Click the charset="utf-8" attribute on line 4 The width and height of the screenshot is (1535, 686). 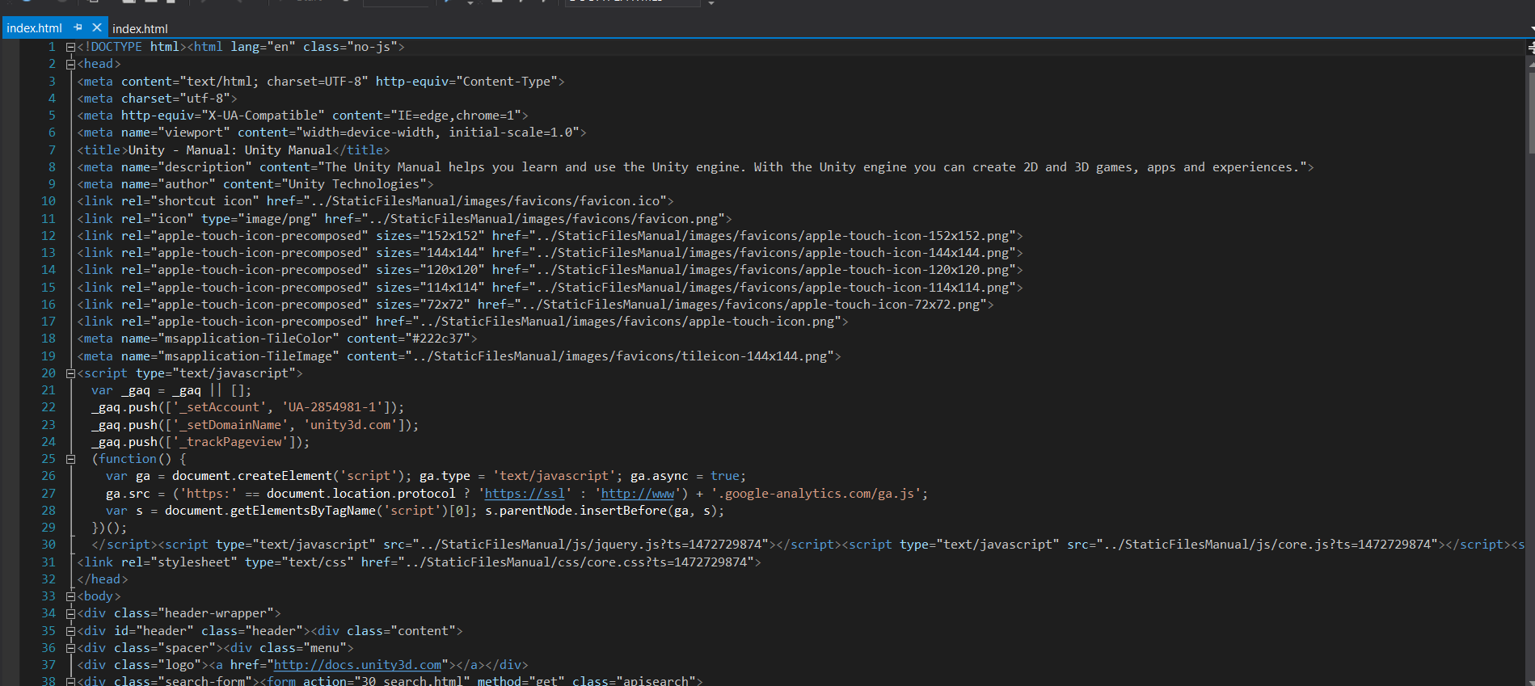click(175, 99)
